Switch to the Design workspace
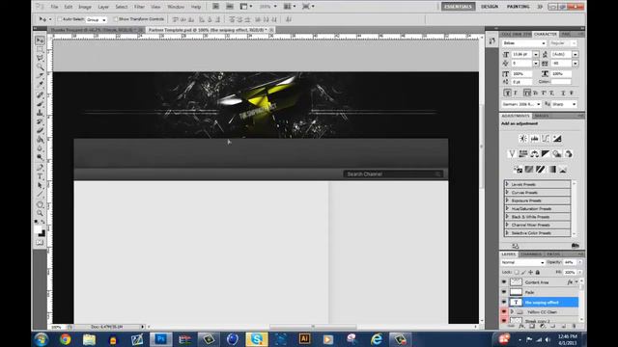Image resolution: width=618 pixels, height=347 pixels. (490, 7)
